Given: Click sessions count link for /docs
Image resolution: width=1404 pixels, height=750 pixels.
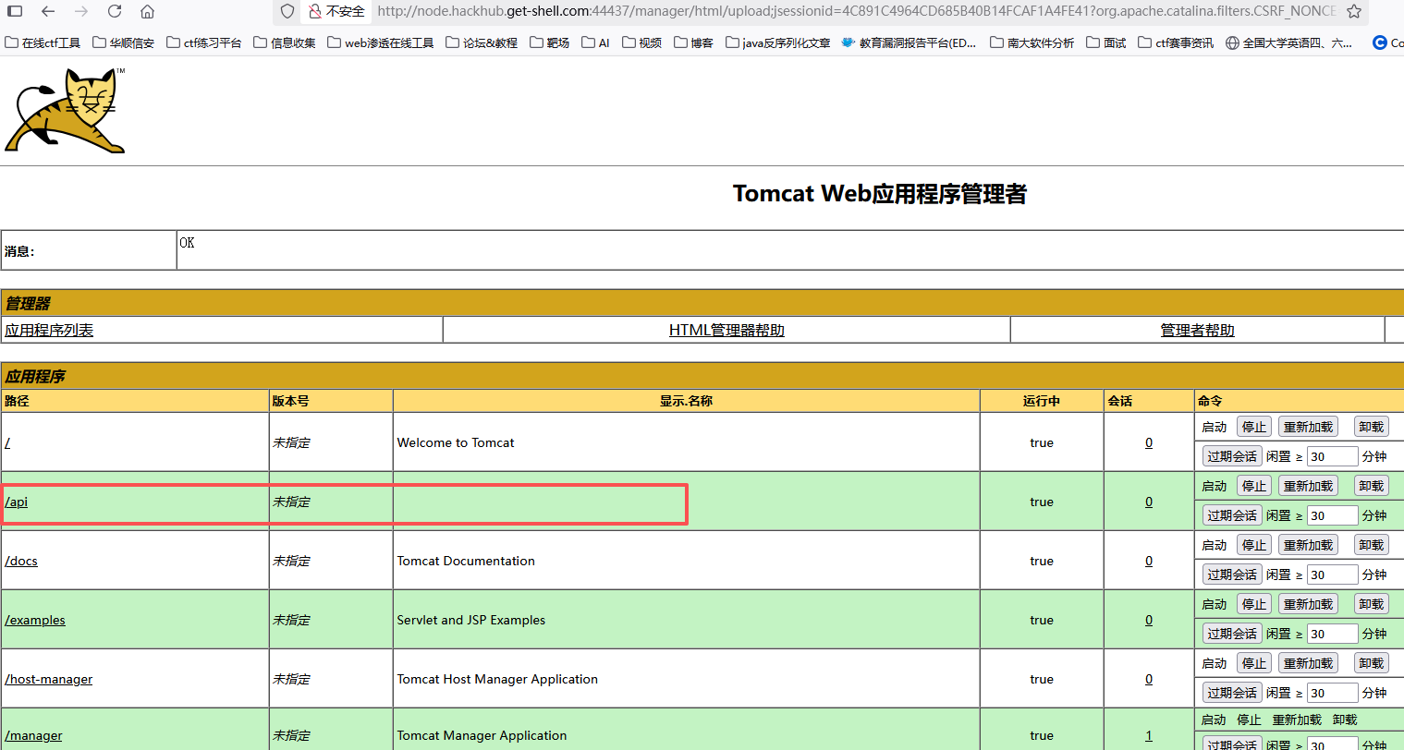Looking at the screenshot, I should pos(1149,561).
